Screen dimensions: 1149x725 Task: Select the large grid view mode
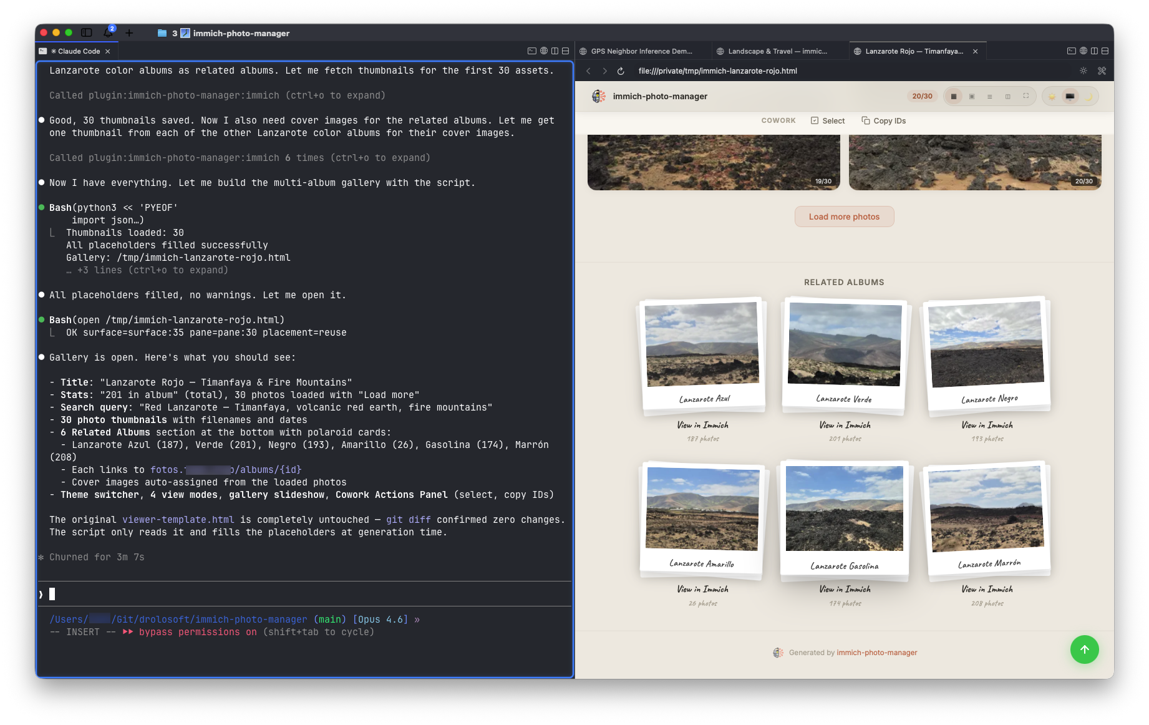(x=954, y=96)
